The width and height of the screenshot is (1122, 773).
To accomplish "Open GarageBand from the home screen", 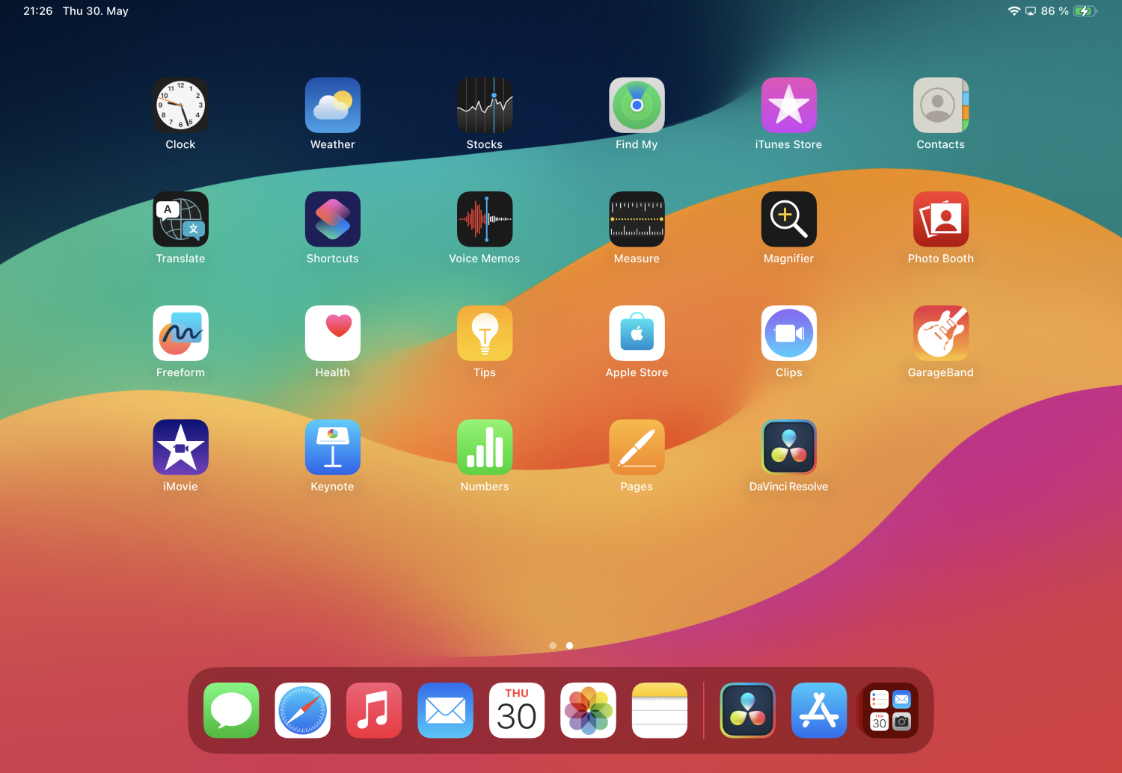I will tap(940, 333).
